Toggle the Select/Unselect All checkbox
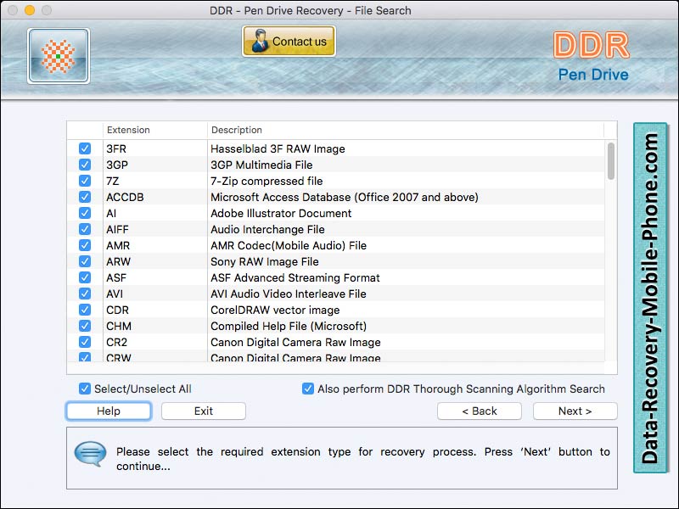Image resolution: width=679 pixels, height=509 pixels. click(x=85, y=389)
